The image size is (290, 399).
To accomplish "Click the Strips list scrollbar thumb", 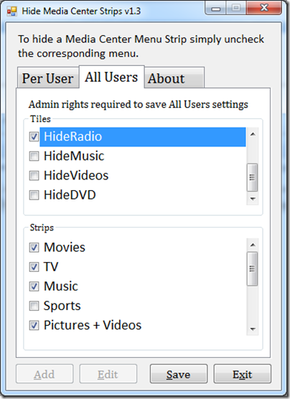I will tap(253, 268).
